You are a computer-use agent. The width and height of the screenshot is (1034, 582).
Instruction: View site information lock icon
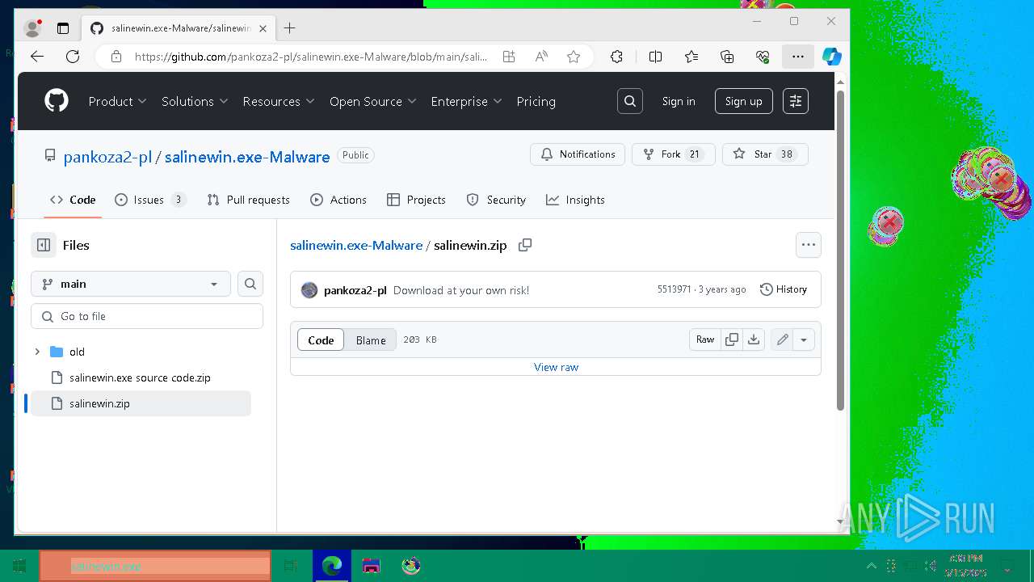click(x=116, y=57)
